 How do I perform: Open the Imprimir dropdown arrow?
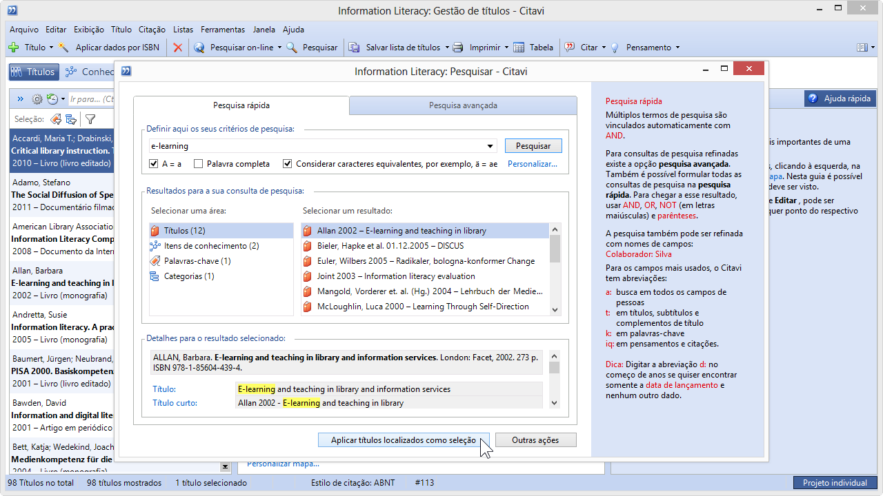point(506,48)
